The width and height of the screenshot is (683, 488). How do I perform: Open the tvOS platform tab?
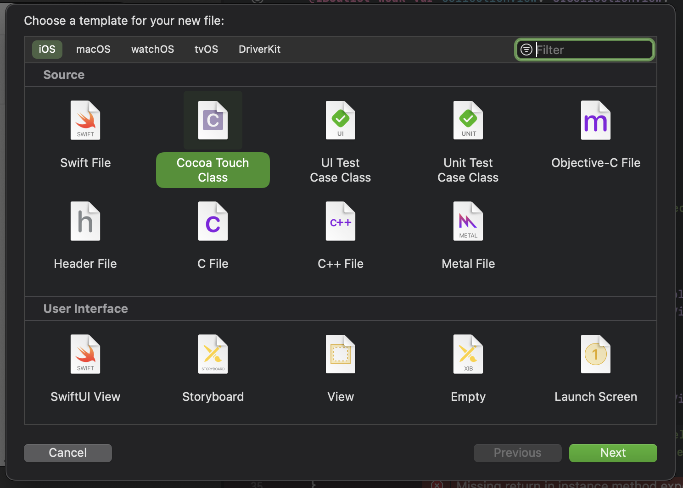pos(206,49)
